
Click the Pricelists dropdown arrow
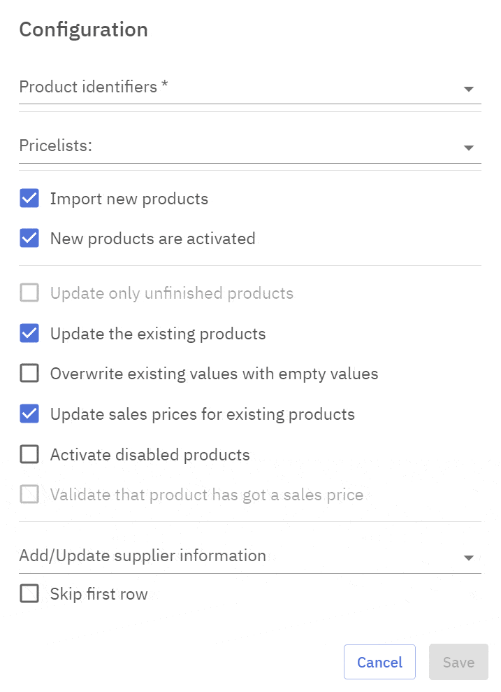469,148
